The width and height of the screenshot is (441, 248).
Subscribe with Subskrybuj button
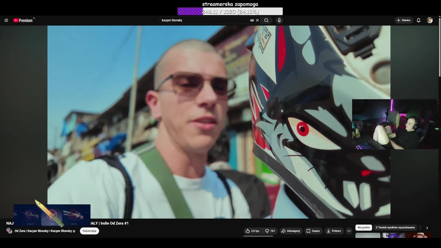(89, 231)
